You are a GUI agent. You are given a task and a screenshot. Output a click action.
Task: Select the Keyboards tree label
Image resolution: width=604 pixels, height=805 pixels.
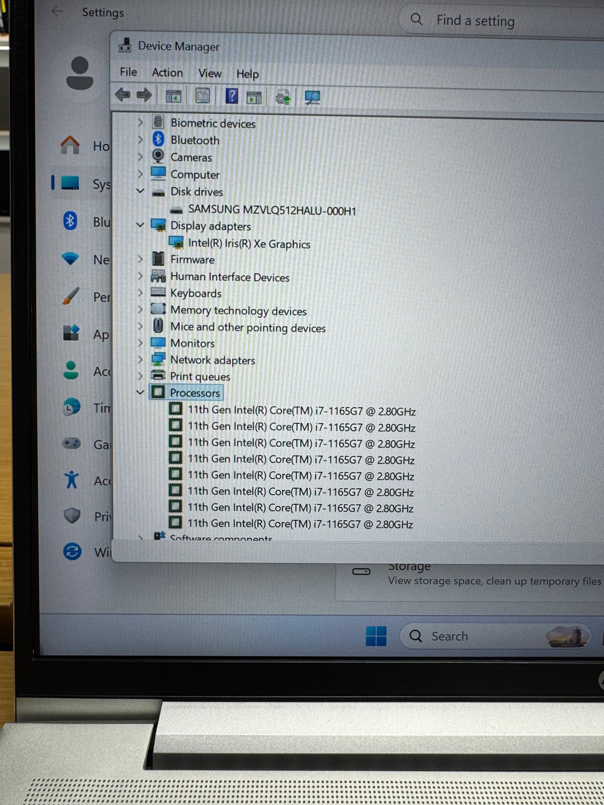tap(196, 293)
